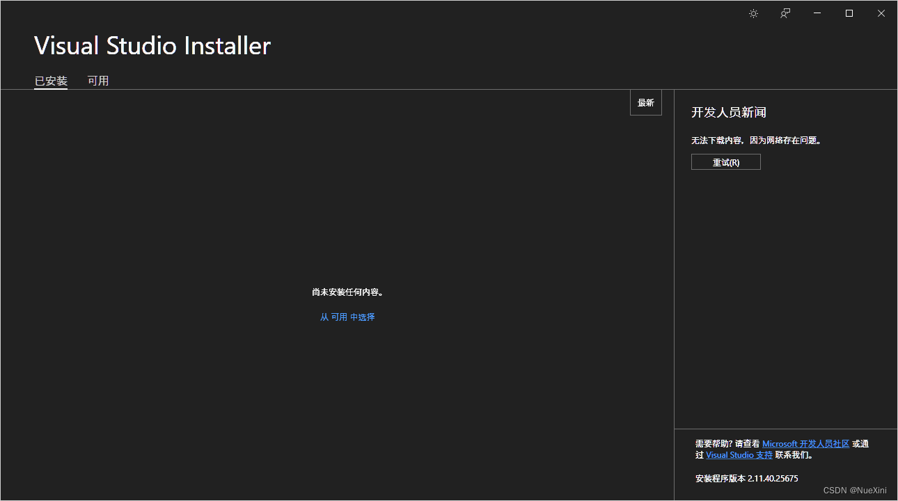Switch to the 可用 tab
The image size is (898, 501).
click(98, 81)
